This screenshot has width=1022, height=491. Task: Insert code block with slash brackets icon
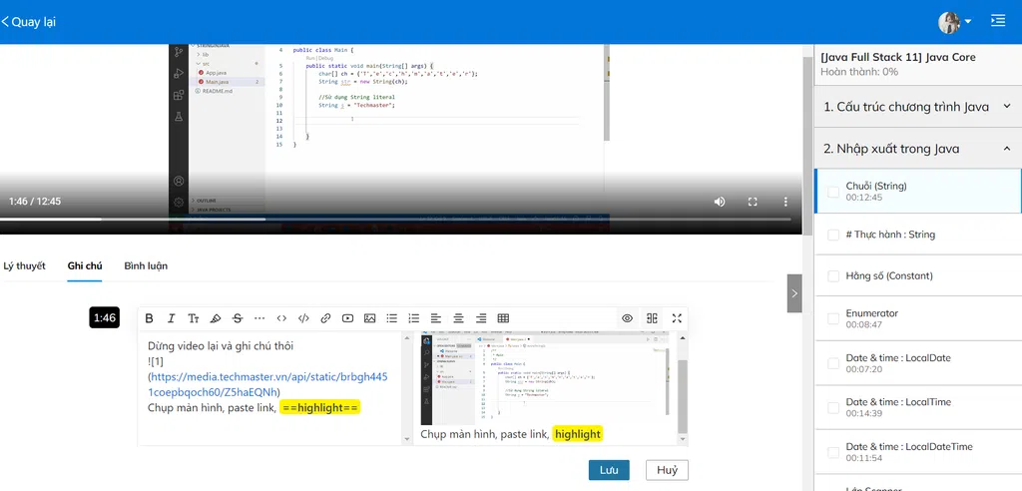tap(303, 318)
